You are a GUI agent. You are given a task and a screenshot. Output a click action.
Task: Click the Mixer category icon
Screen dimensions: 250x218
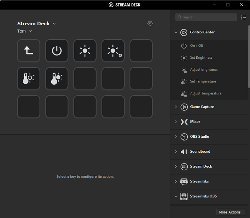point(184,122)
